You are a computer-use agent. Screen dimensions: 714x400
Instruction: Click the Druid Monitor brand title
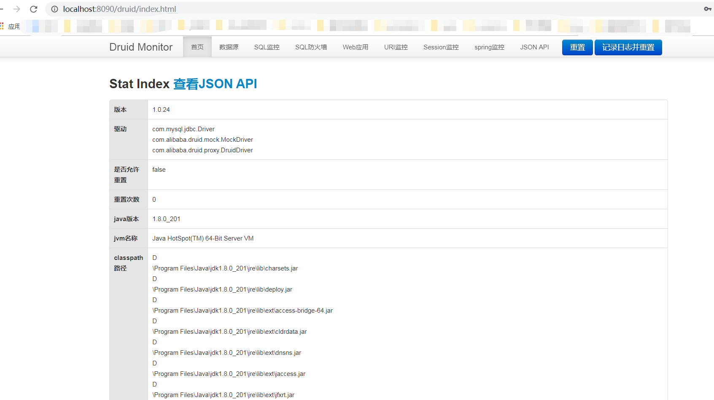(x=141, y=47)
